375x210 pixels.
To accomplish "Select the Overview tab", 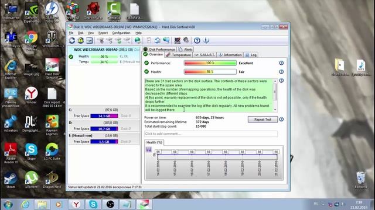I will [x=154, y=54].
